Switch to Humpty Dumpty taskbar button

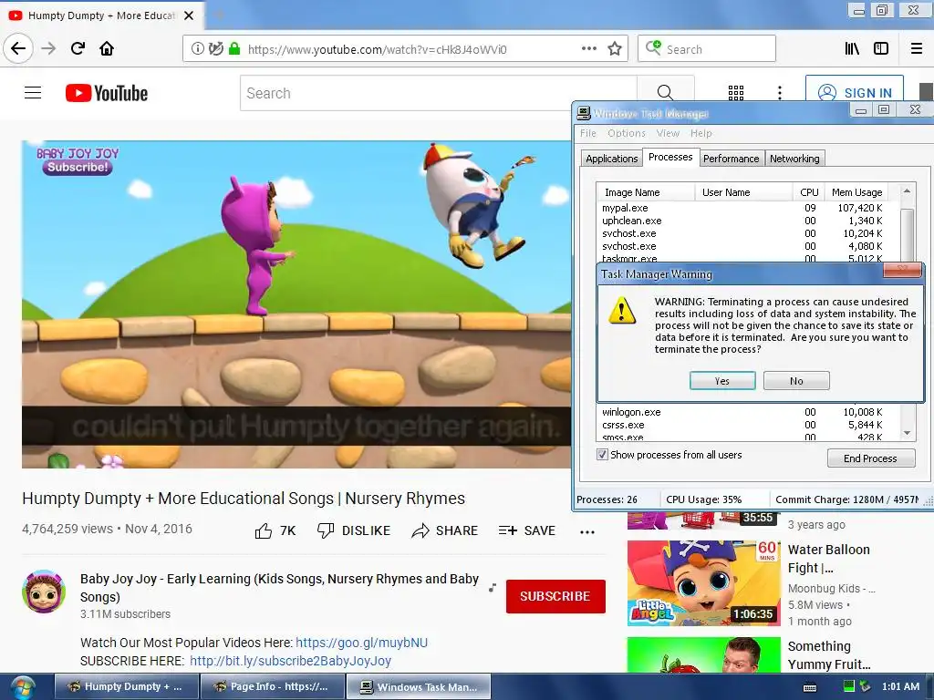(126, 686)
